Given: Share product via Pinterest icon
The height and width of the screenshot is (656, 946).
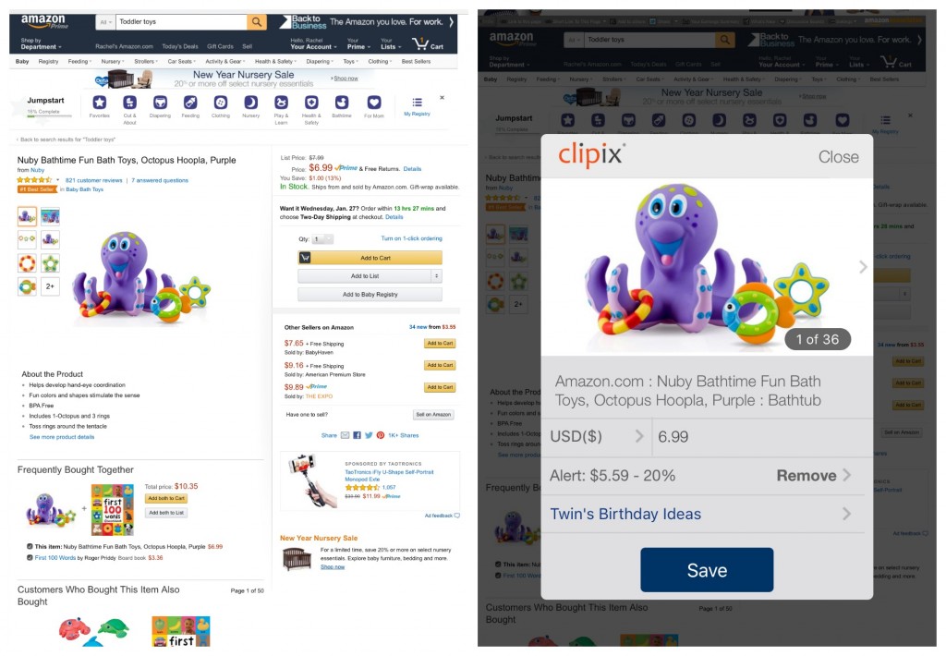Looking at the screenshot, I should point(381,435).
